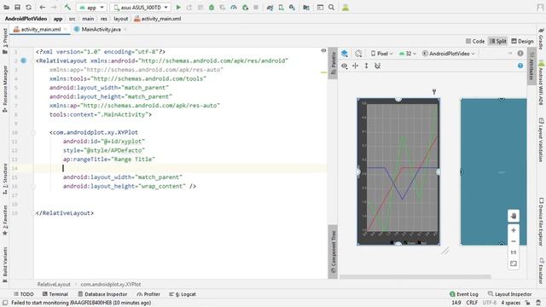Click Zoom to 1:1 button in designer

pos(514,252)
